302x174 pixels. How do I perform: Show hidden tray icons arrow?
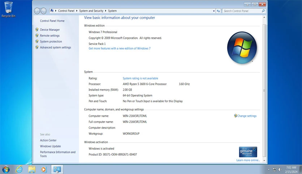pyautogui.click(x=269, y=169)
